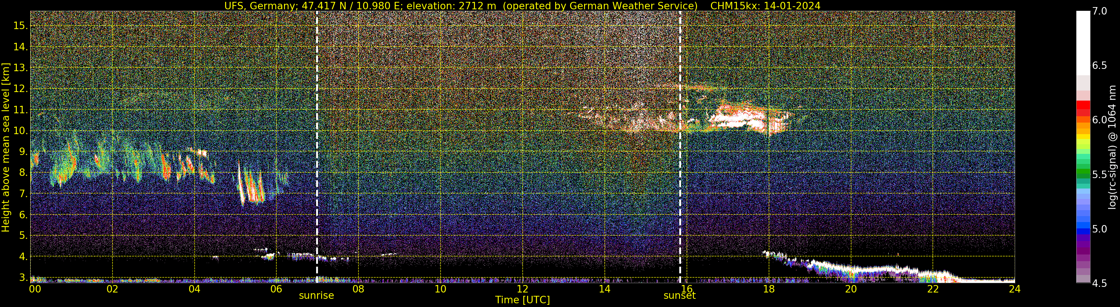The width and height of the screenshot is (1120, 307).
Task: Click the time tick label '18'
Action: pyautogui.click(x=769, y=289)
